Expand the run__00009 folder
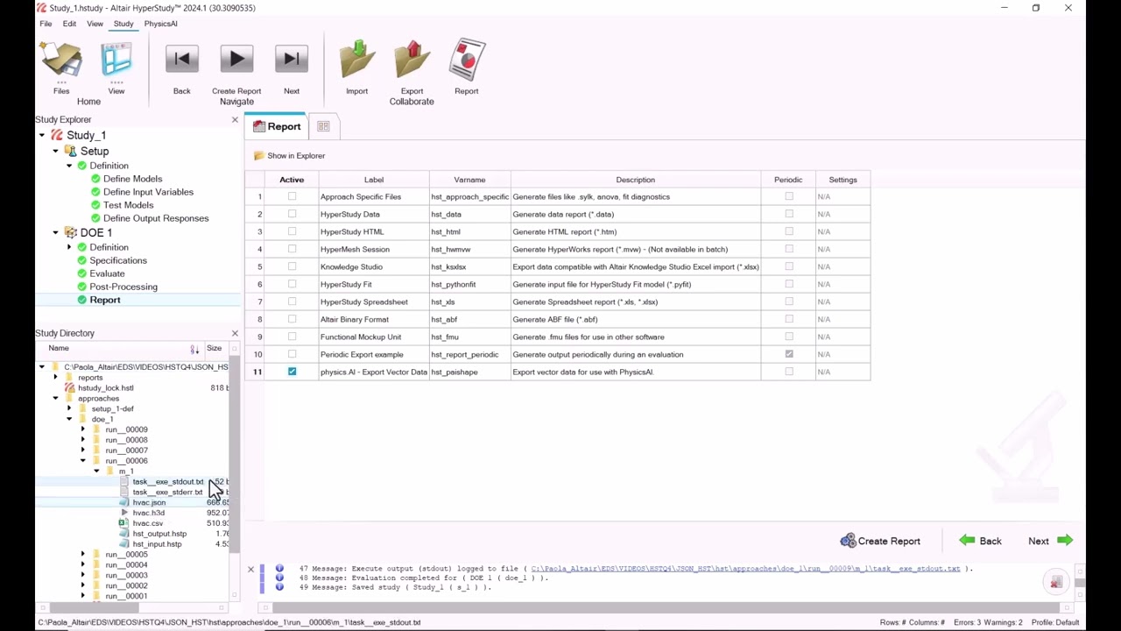1121x631 pixels. coord(83,429)
